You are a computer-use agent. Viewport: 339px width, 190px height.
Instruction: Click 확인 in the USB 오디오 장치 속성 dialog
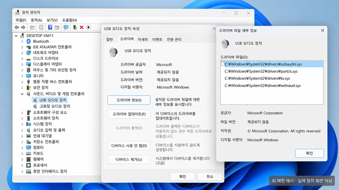click(x=182, y=176)
